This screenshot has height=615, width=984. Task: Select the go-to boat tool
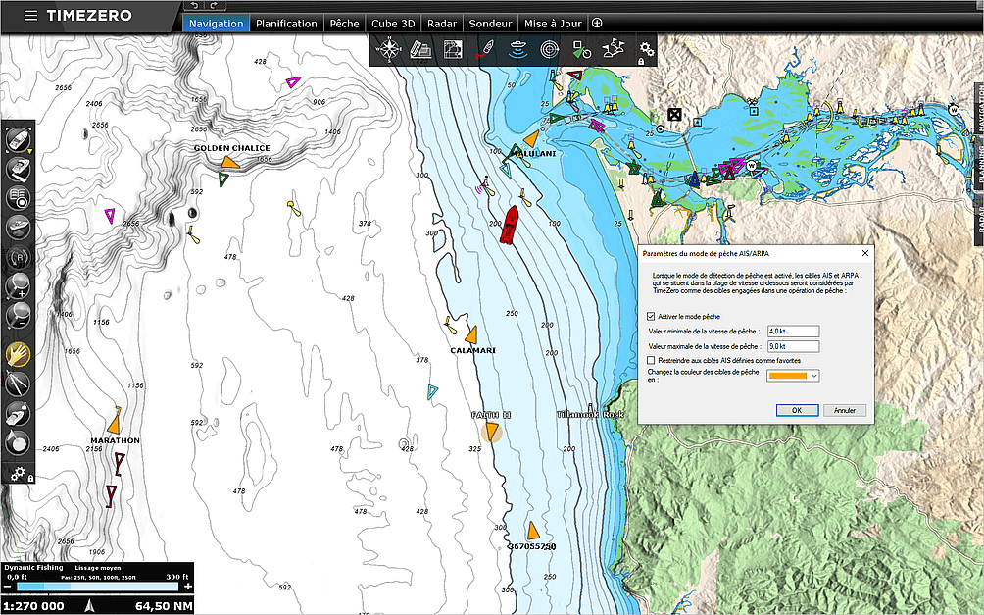pyautogui.click(x=19, y=413)
